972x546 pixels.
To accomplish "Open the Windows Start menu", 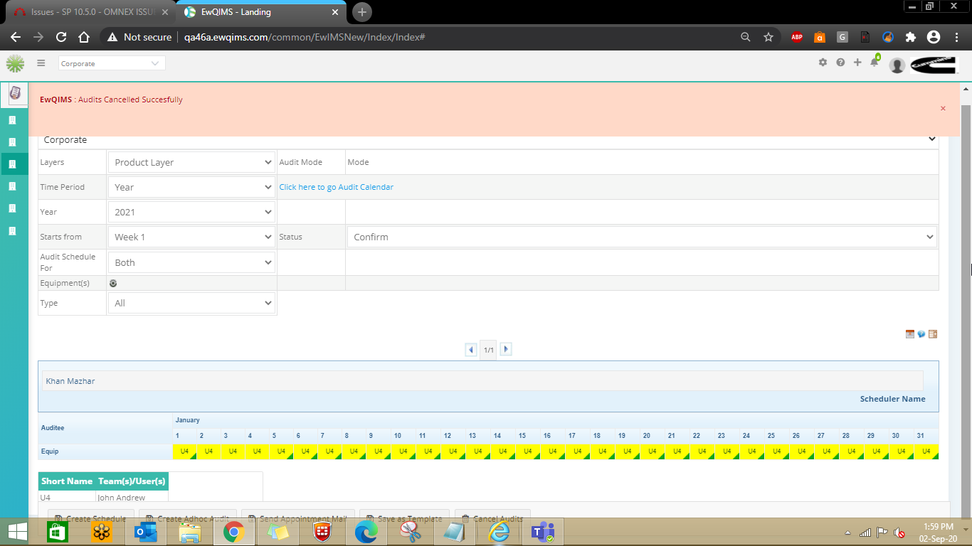I will pos(18,531).
